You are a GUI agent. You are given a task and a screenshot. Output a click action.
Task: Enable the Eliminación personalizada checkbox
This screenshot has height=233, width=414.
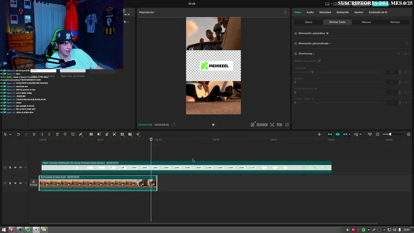(x=296, y=43)
